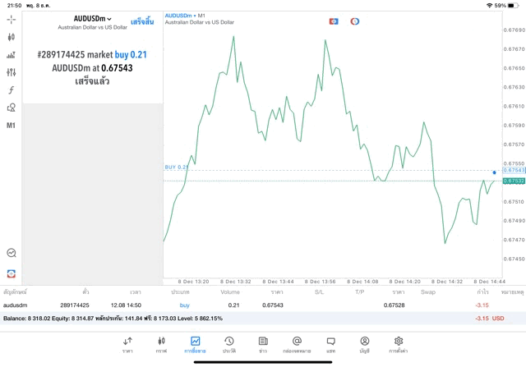Select the การซื้อขาย trade tab
This screenshot has height=367, width=526.
[195, 345]
